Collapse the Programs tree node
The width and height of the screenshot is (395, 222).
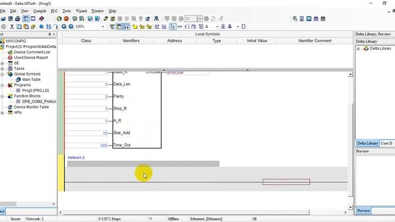click(x=2, y=85)
